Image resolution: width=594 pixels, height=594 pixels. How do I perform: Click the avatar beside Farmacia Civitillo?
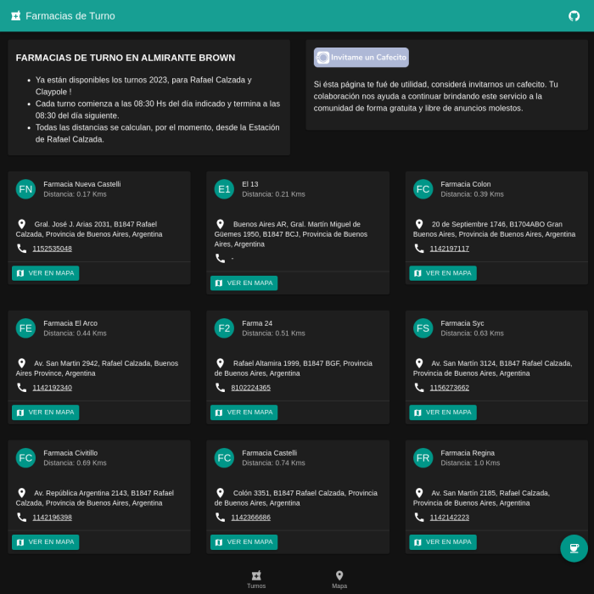click(25, 457)
